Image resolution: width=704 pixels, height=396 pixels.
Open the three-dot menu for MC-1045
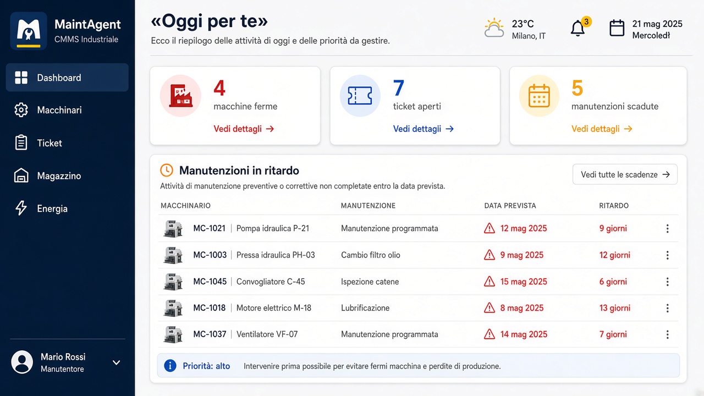(667, 282)
